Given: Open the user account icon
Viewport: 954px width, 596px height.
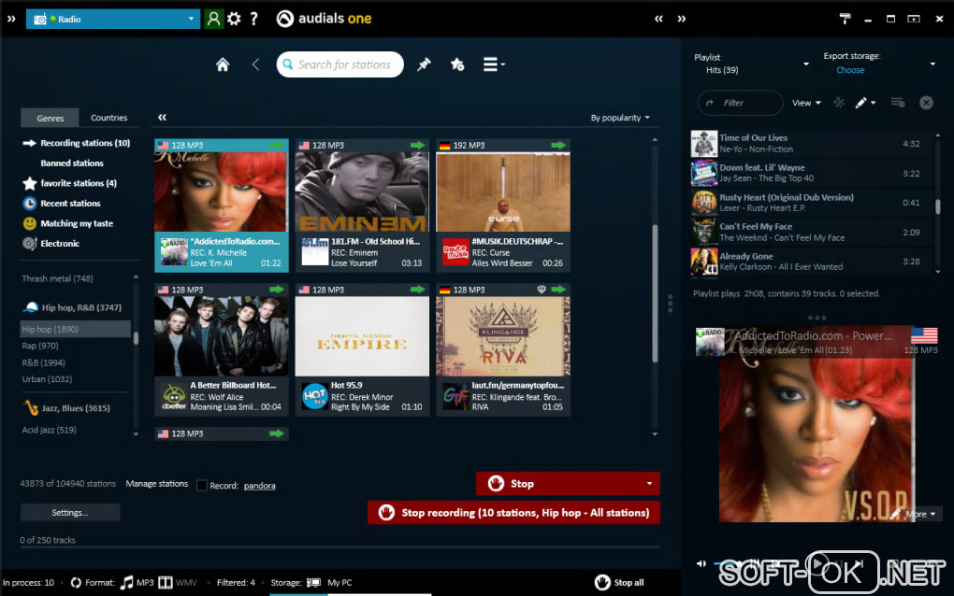Looking at the screenshot, I should (213, 19).
